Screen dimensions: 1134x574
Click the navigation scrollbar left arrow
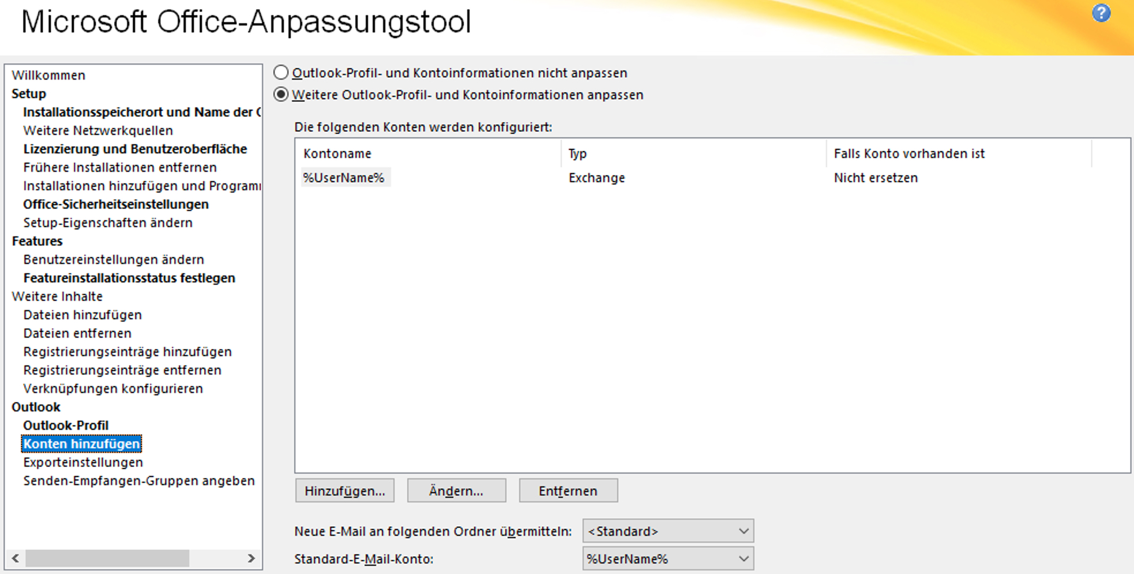[16, 558]
